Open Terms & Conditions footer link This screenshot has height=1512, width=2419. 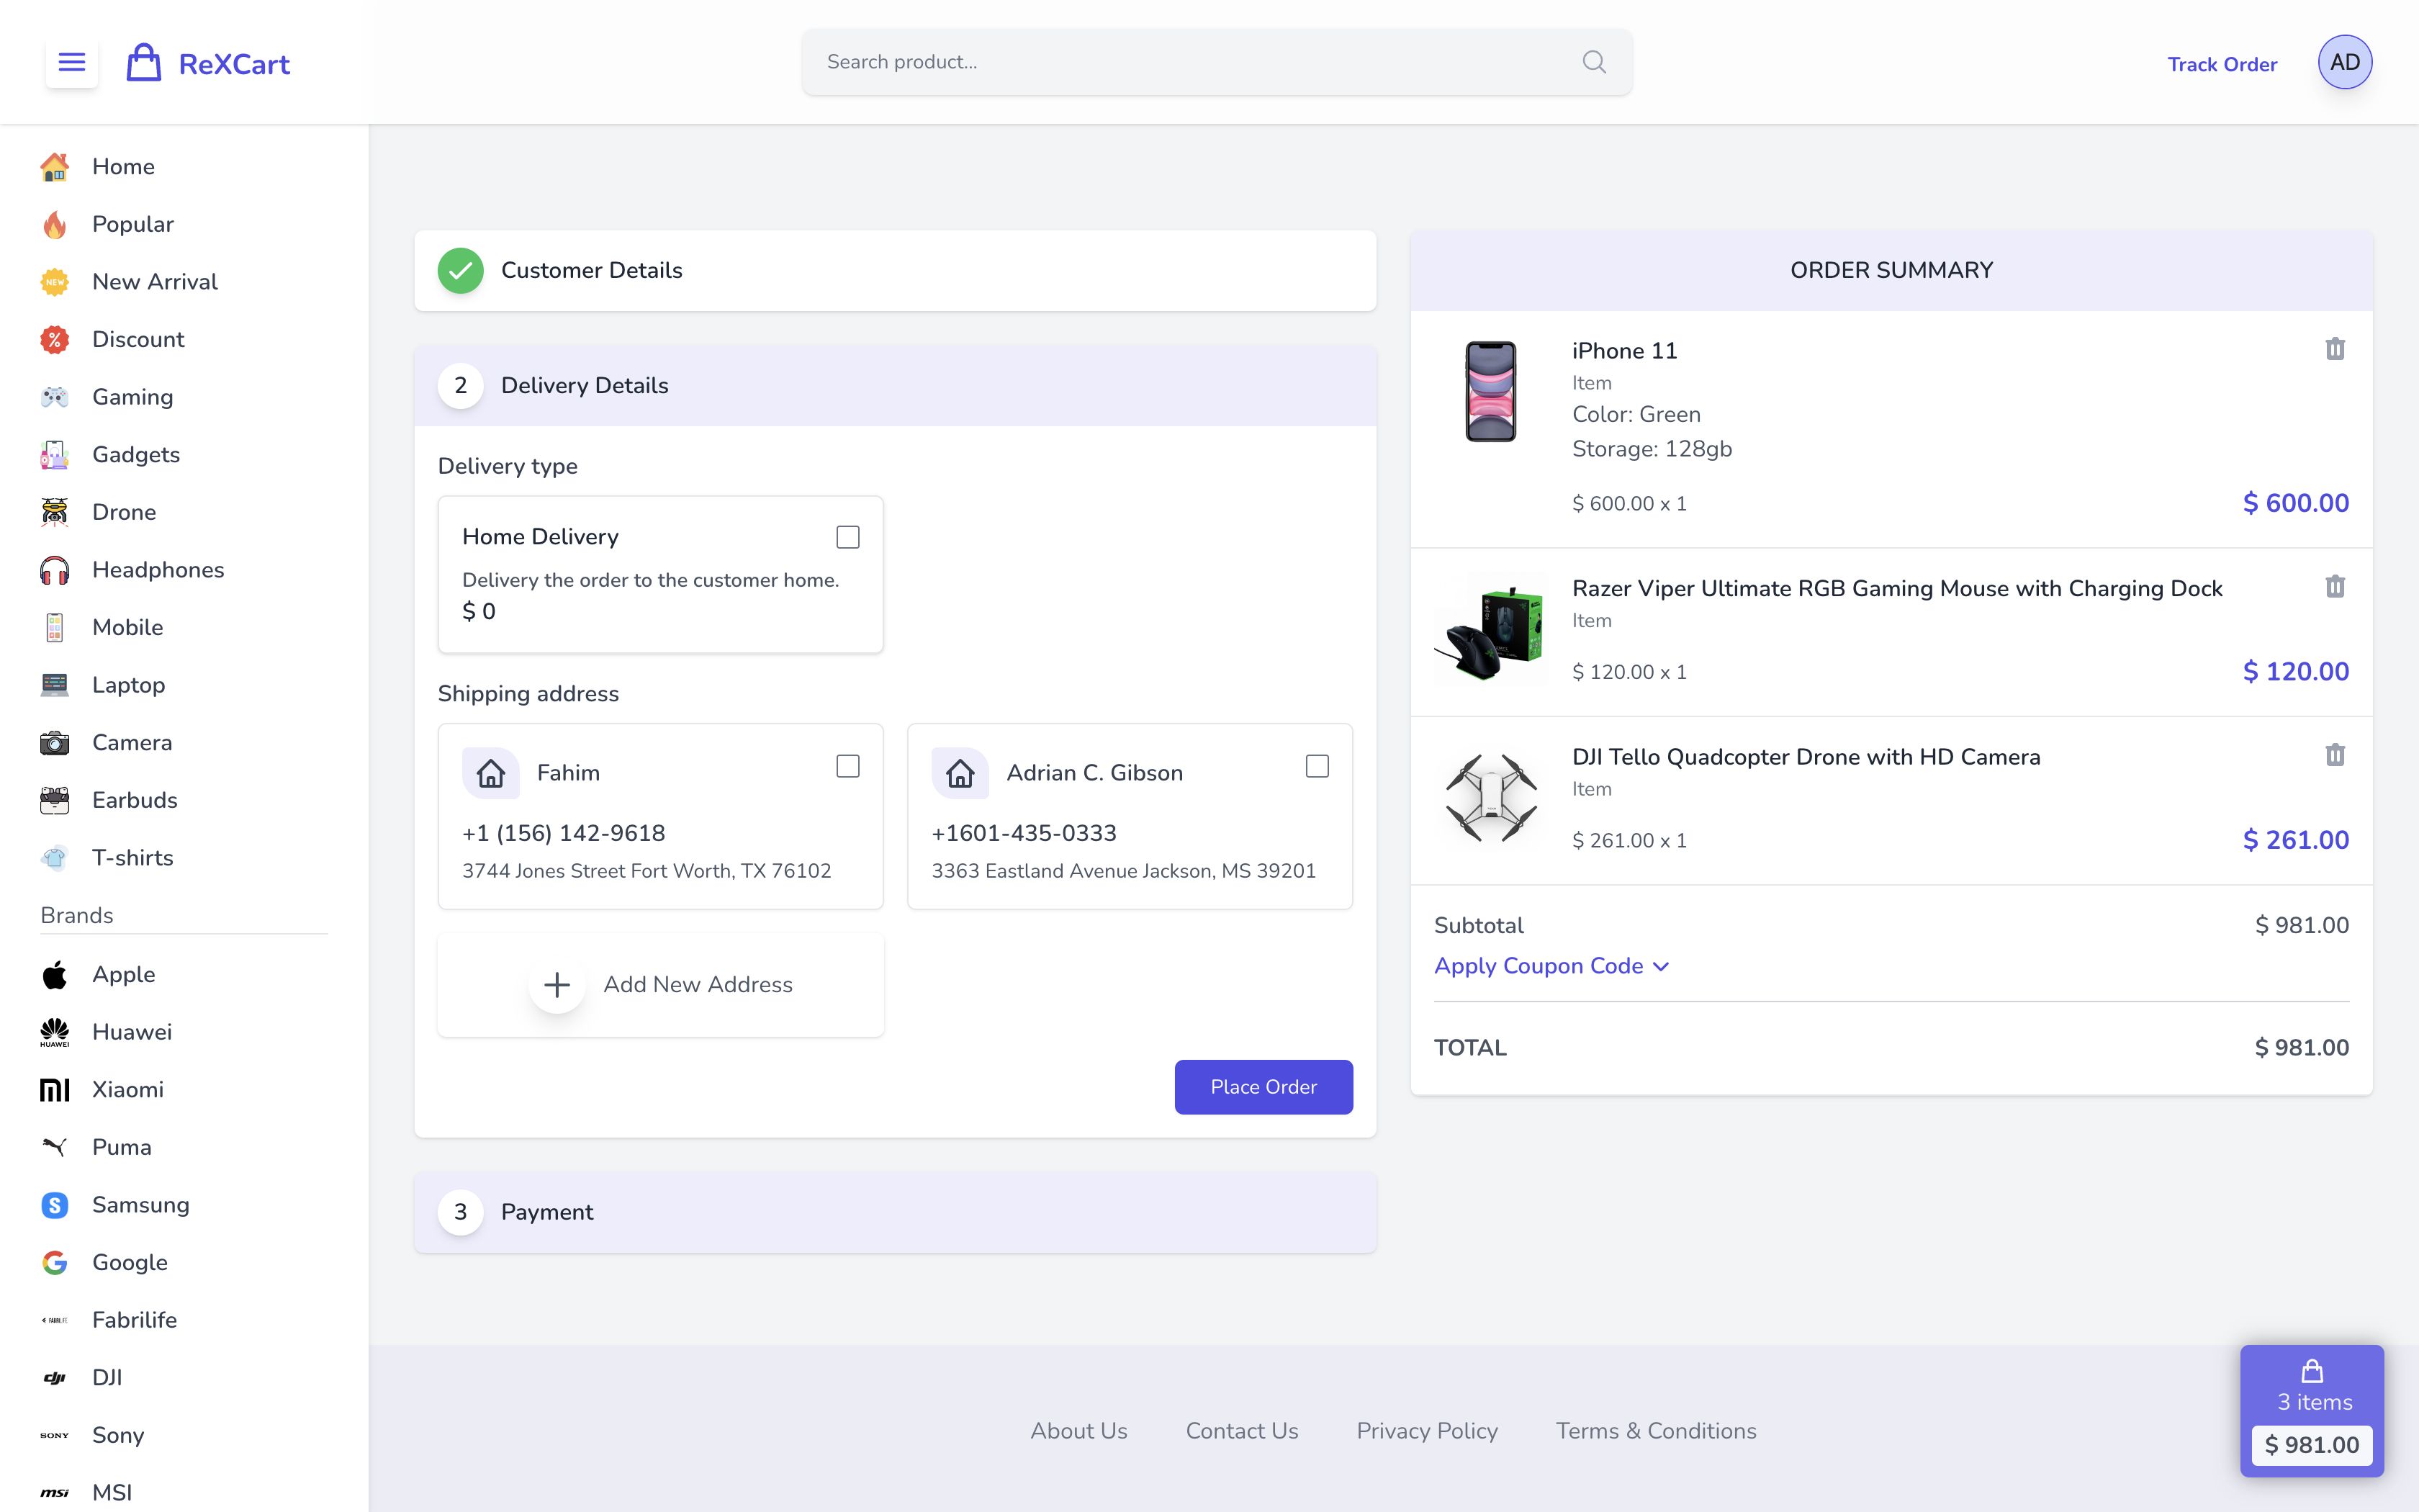1655,1431
